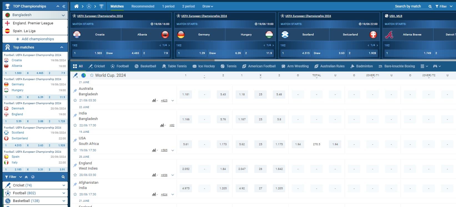Collapse the left sidebar with double-arrow icon

click(x=64, y=6)
